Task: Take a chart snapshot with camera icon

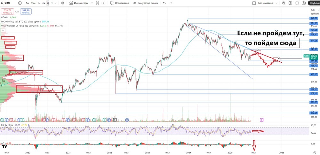Action: (304, 3)
